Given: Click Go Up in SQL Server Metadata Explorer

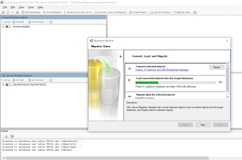Looking at the screenshot, I should coord(6,80).
